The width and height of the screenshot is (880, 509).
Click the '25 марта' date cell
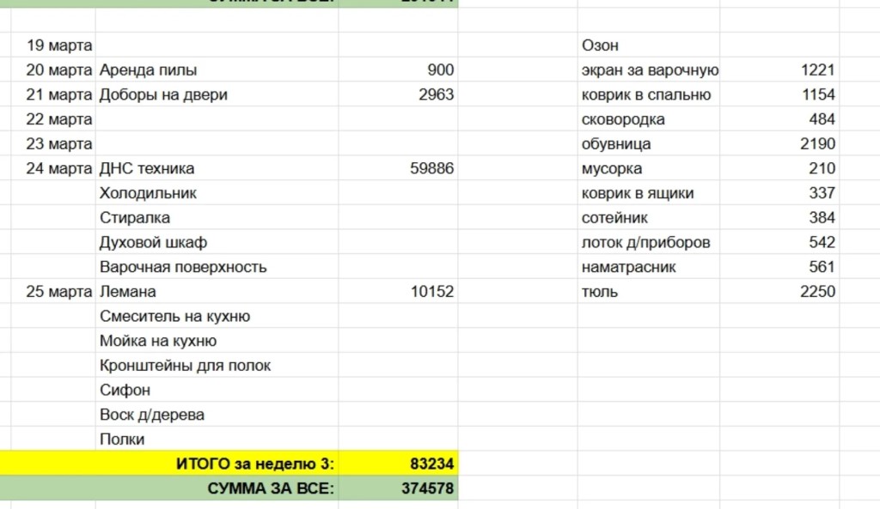point(58,292)
